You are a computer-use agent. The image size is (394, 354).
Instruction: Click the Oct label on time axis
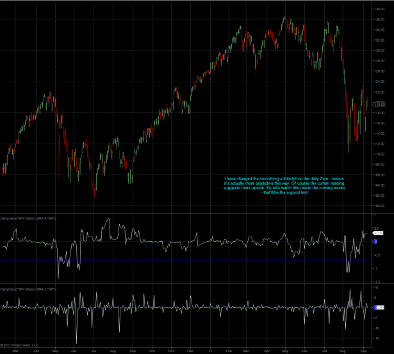click(152, 351)
